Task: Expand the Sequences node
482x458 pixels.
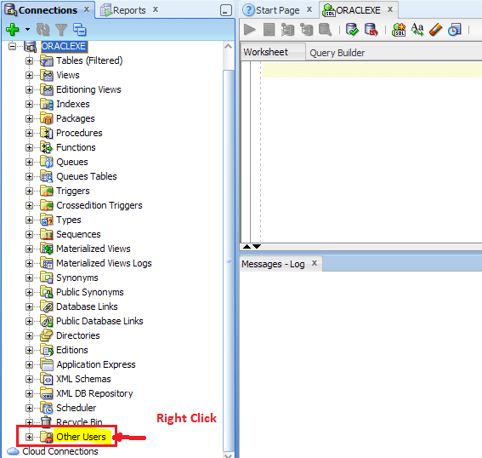Action: coord(29,234)
